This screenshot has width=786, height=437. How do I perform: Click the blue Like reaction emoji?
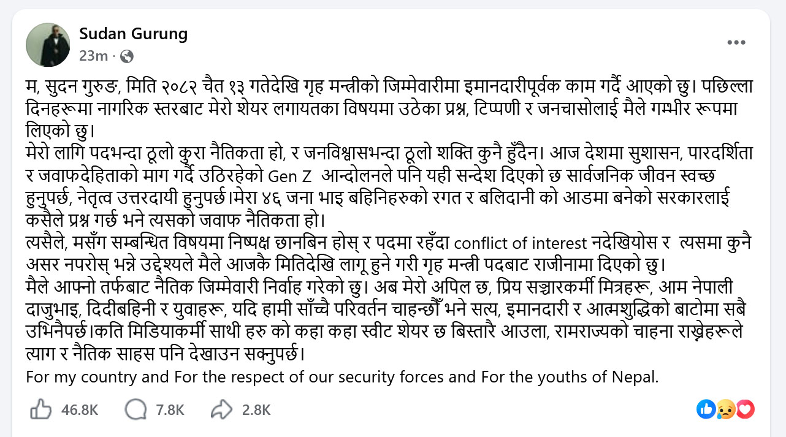tap(706, 409)
